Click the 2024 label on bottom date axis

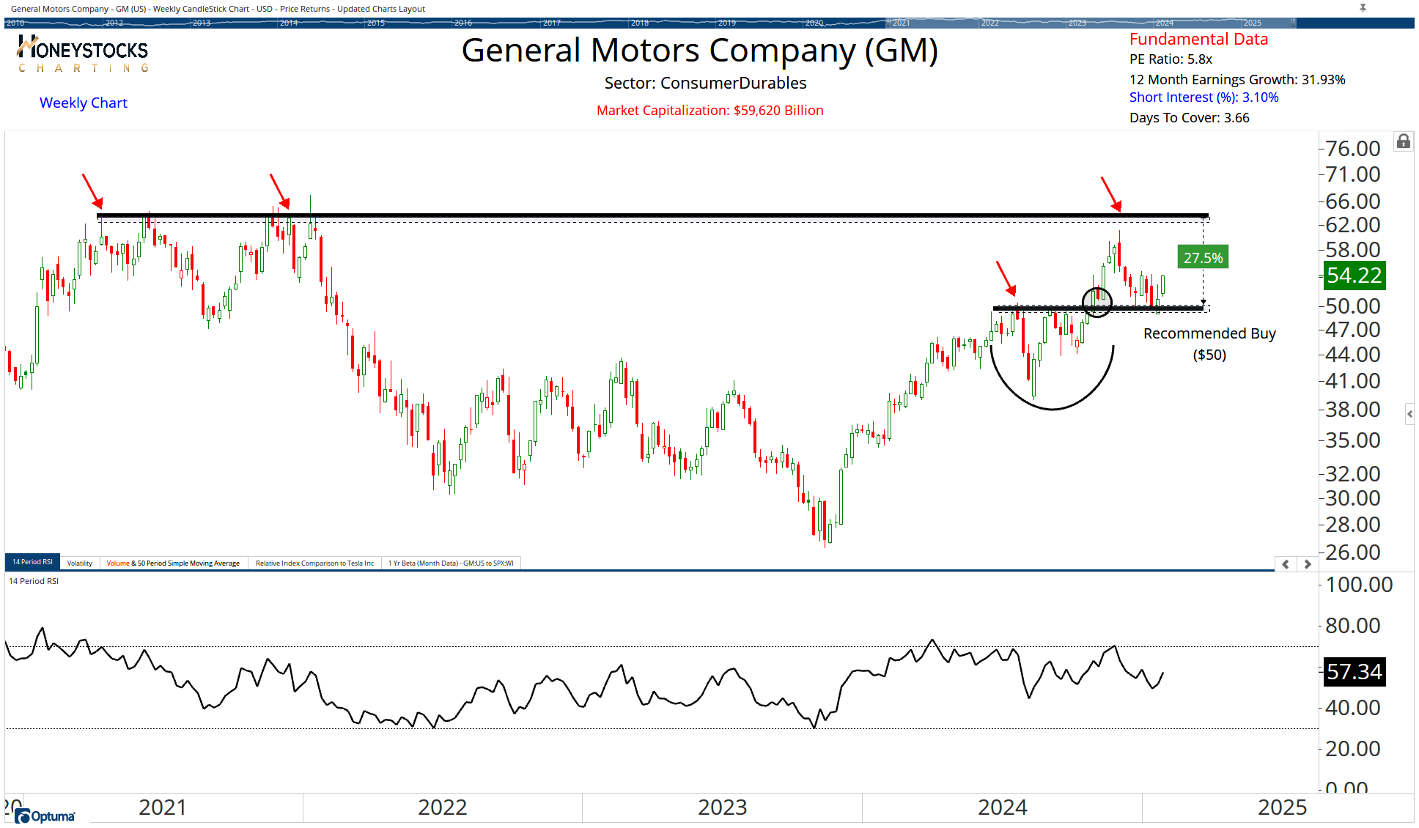[x=1002, y=807]
